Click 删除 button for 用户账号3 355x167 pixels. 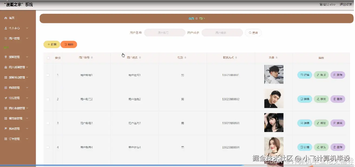coord(338,123)
